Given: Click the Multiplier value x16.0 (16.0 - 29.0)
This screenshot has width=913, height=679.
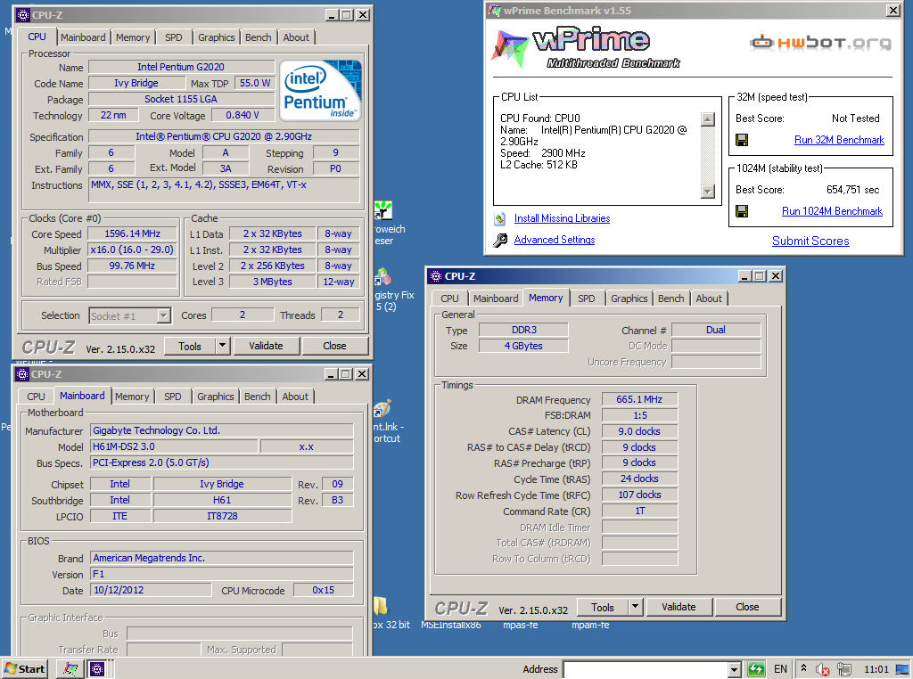Looking at the screenshot, I should (x=132, y=250).
